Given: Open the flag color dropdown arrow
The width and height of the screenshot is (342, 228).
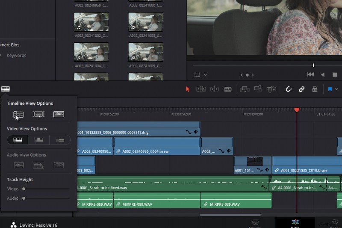Looking at the screenshot, I should click(336, 89).
